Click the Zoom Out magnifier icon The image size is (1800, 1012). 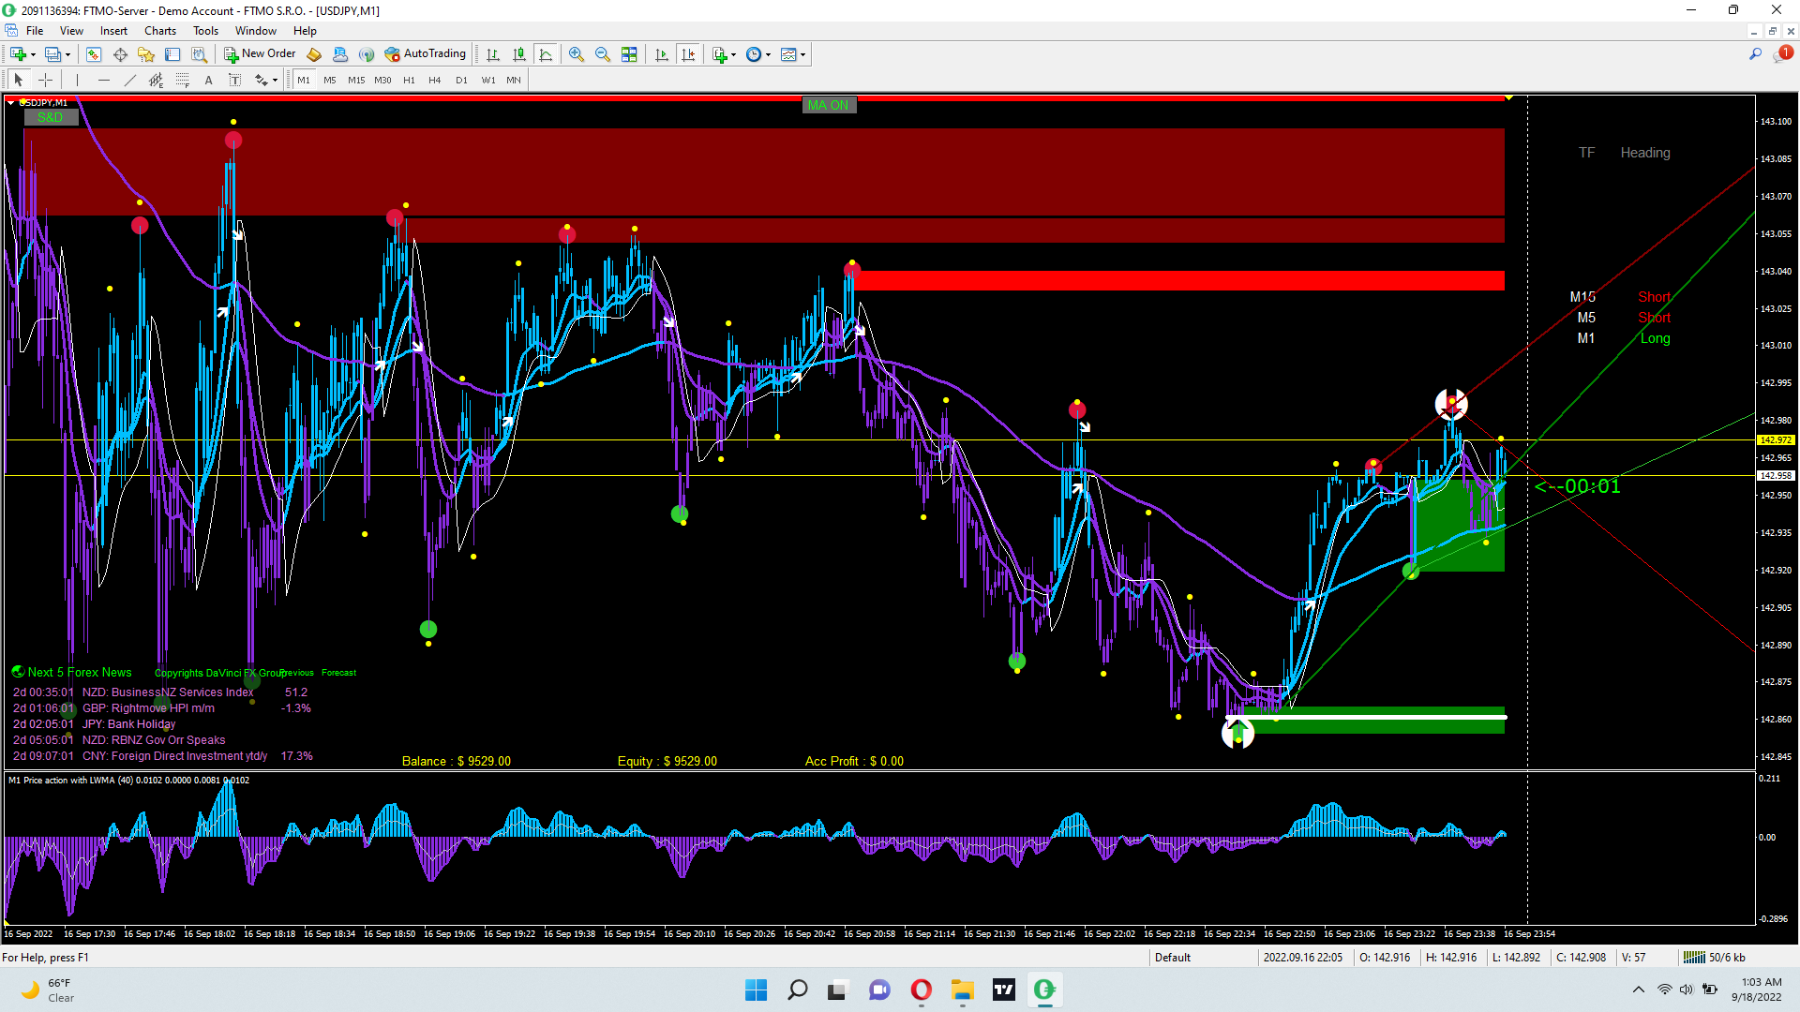pos(603,54)
